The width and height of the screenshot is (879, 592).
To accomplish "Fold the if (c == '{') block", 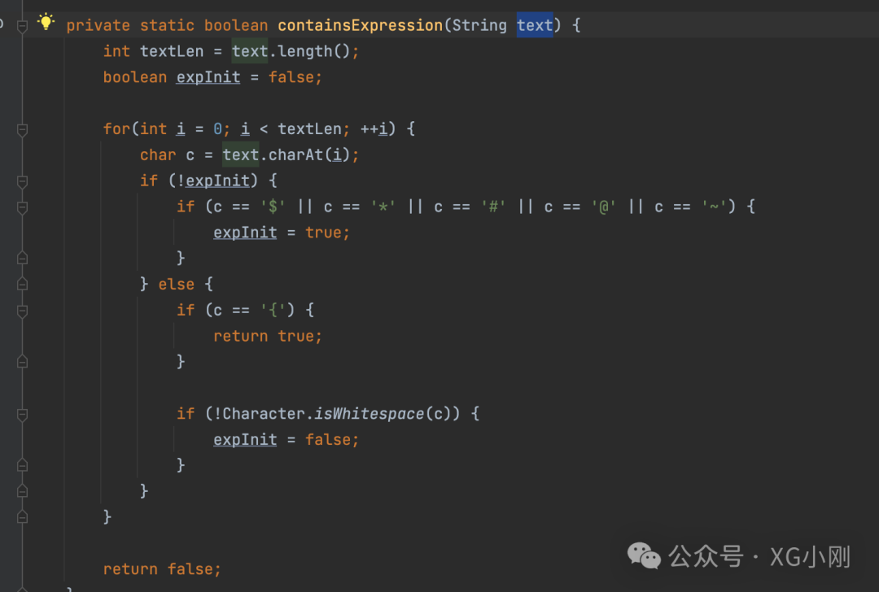I will (x=23, y=311).
